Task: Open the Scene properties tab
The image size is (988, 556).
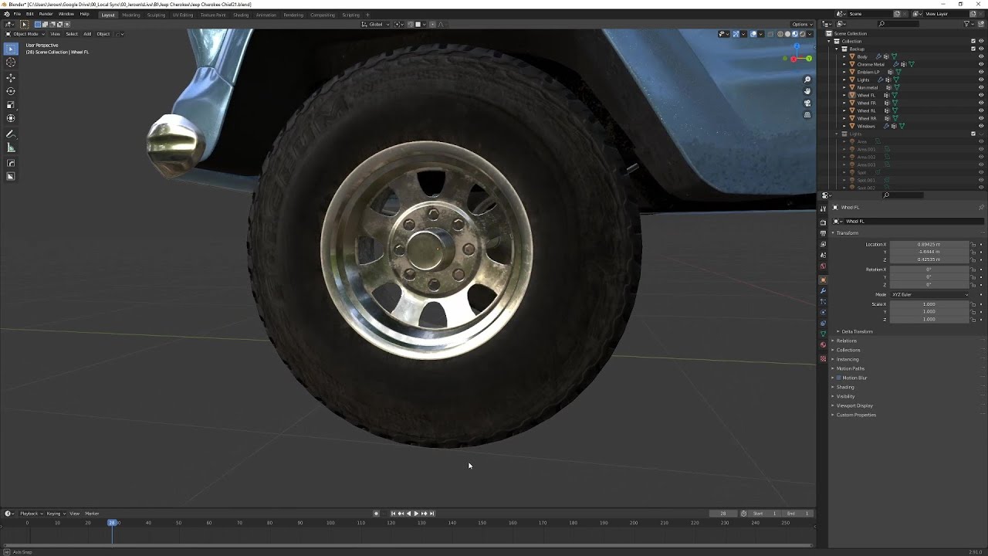Action: (x=823, y=255)
